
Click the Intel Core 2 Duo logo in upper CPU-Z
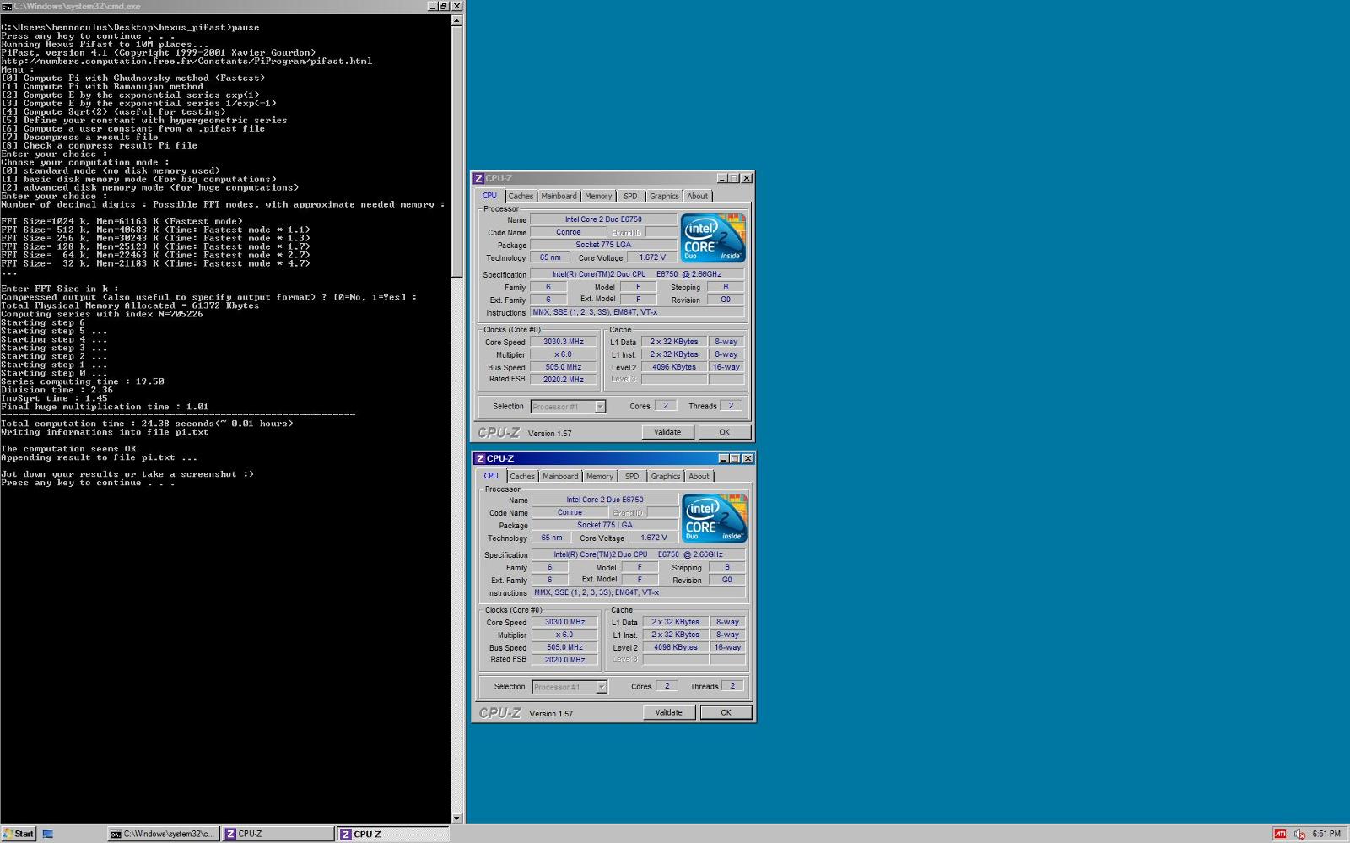click(x=713, y=238)
